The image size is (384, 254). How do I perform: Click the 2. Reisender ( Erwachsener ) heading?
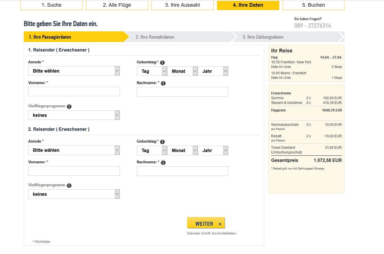click(x=59, y=129)
